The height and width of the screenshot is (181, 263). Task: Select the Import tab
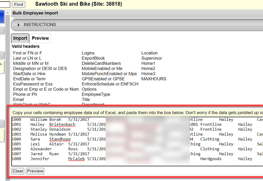[x=20, y=38]
